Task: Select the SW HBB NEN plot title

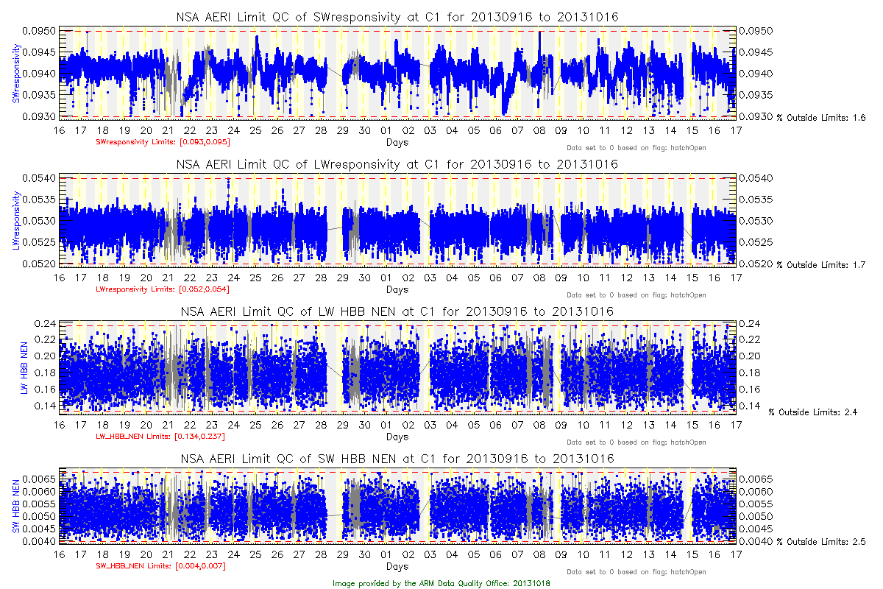Action: [397, 458]
